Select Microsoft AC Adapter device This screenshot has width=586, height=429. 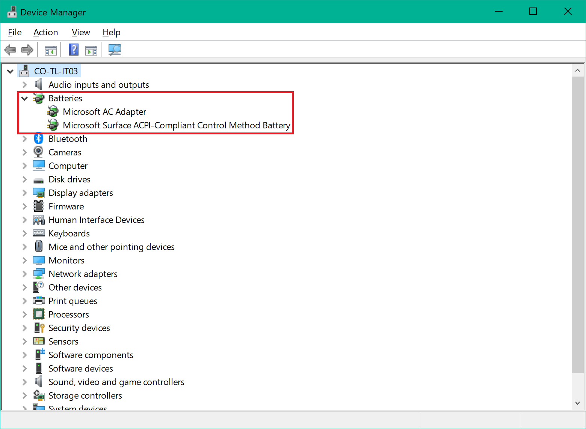point(104,112)
